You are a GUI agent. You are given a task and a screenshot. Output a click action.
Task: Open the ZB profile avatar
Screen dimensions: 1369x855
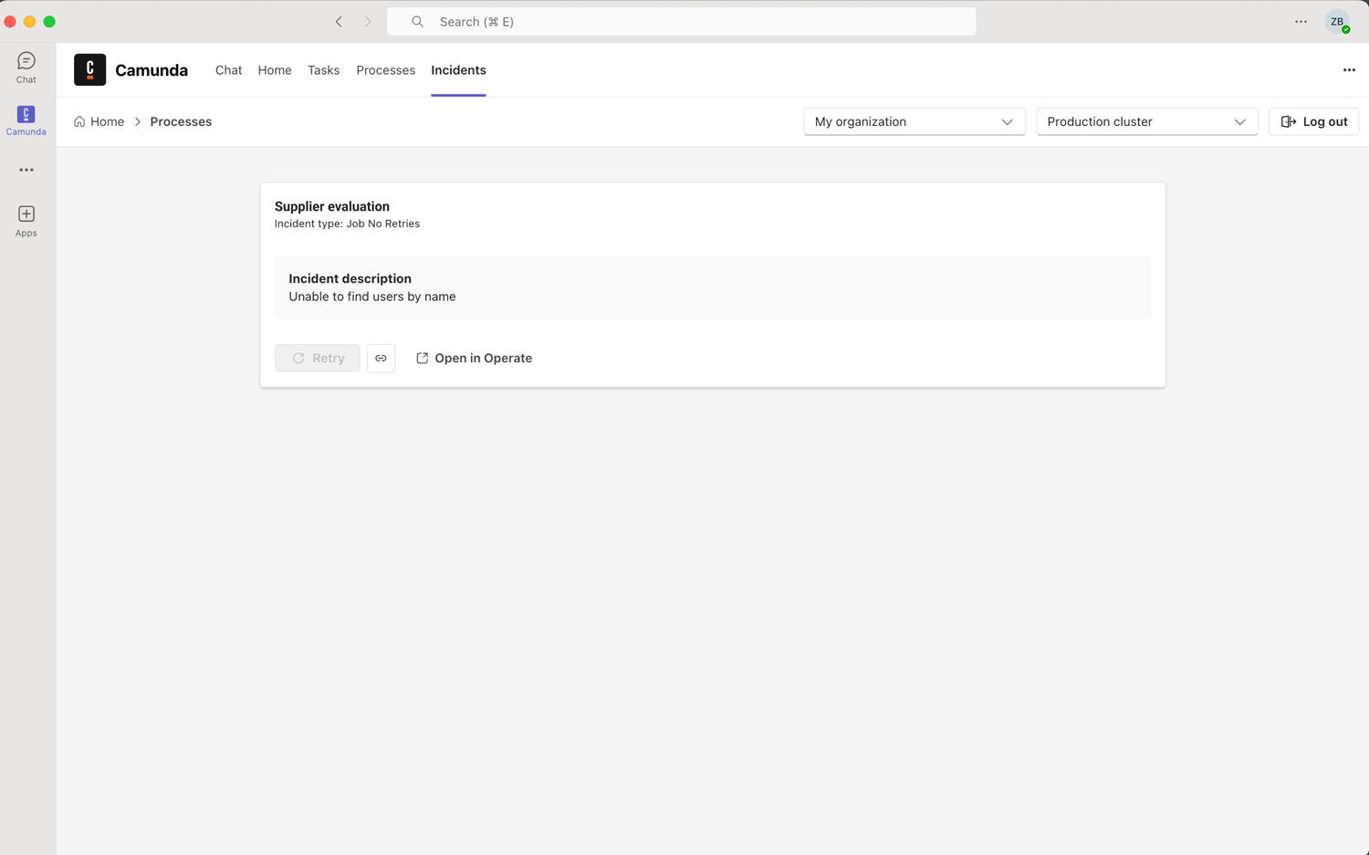click(x=1337, y=22)
